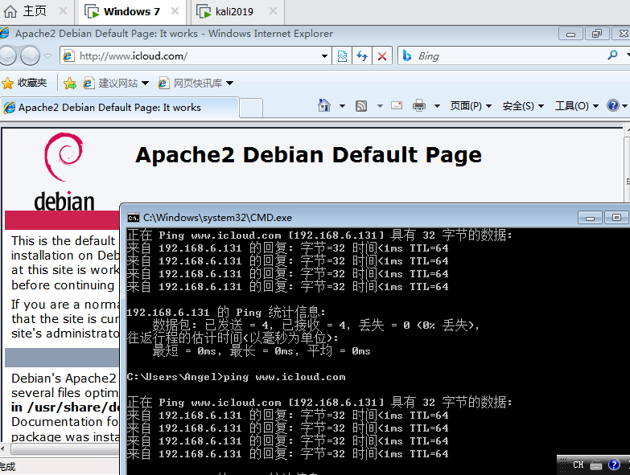The width and height of the screenshot is (630, 475).
Task: Click the Apache2 Debian Default Page heading
Action: [308, 155]
